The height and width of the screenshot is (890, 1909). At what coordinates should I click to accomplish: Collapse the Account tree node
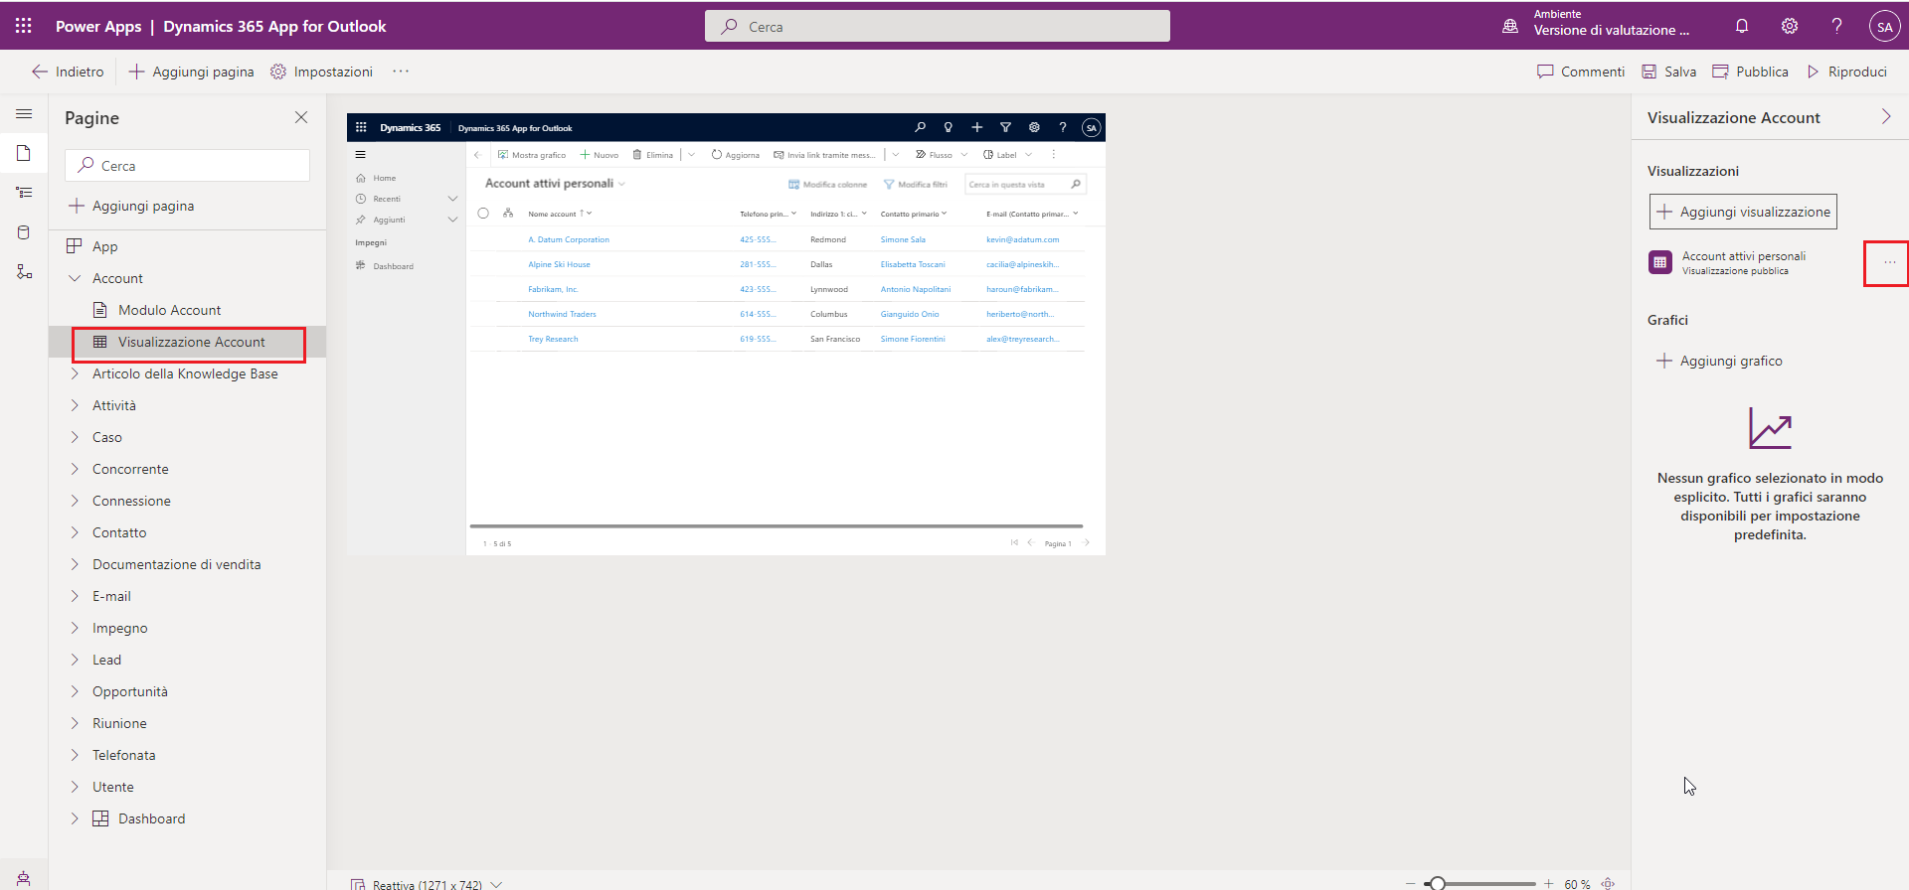tap(75, 278)
